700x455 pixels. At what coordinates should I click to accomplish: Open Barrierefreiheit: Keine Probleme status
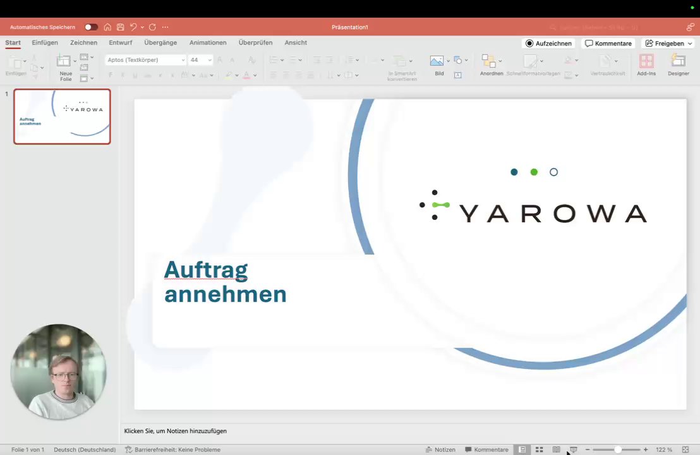pyautogui.click(x=172, y=450)
